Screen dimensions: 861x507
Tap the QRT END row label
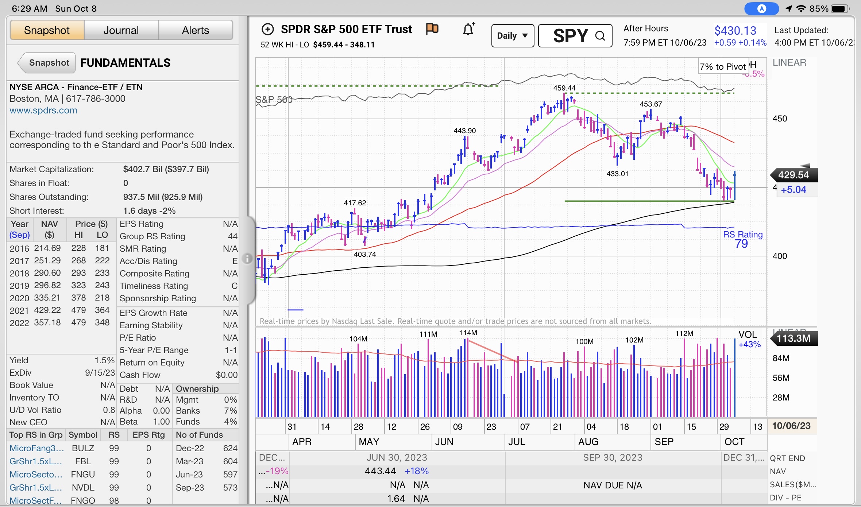click(787, 458)
